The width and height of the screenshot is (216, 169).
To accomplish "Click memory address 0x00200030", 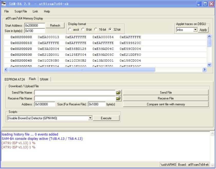I will [x=21, y=55].
